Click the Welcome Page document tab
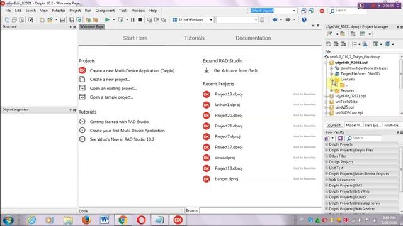403x226 pixels. 91,26
